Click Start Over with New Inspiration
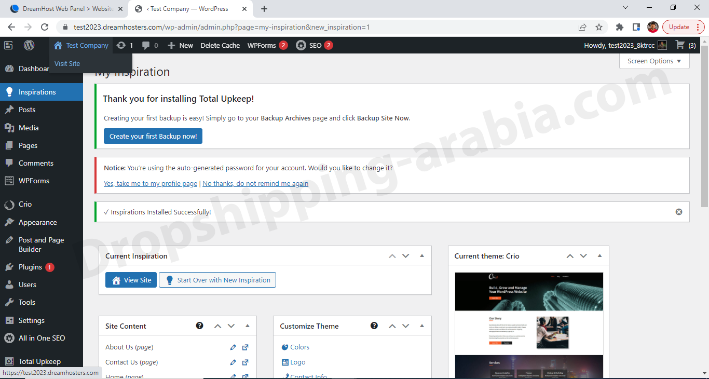The image size is (709, 379). click(x=217, y=280)
